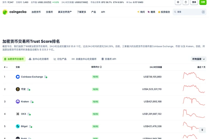Image resolution: width=209 pixels, height=139 pixels.
Task: Switch to the 衍生产品 tab
Action: coord(60,59)
